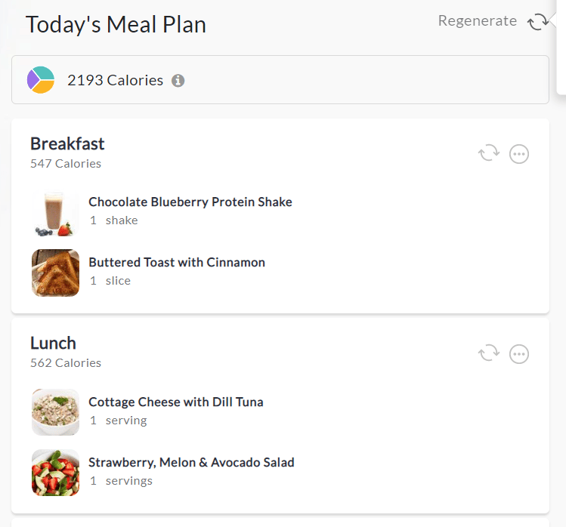Select the Lunch section heading
This screenshot has width=566, height=527.
[53, 344]
